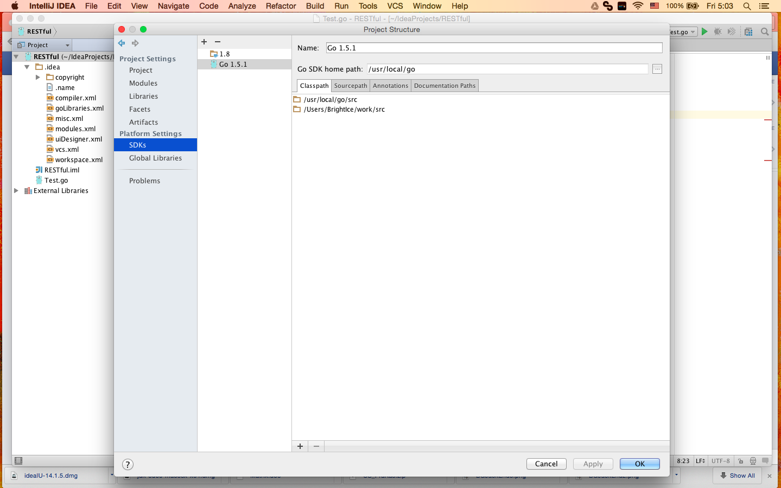
Task: Start debugging with the bug icon
Action: (x=718, y=31)
